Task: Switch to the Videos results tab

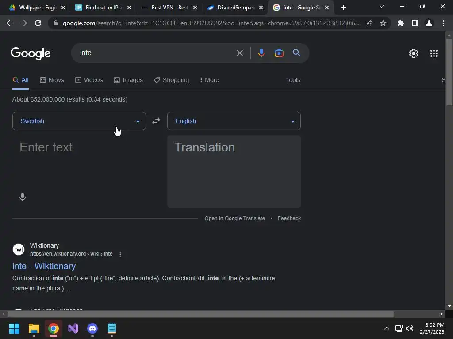Action: 89,80
